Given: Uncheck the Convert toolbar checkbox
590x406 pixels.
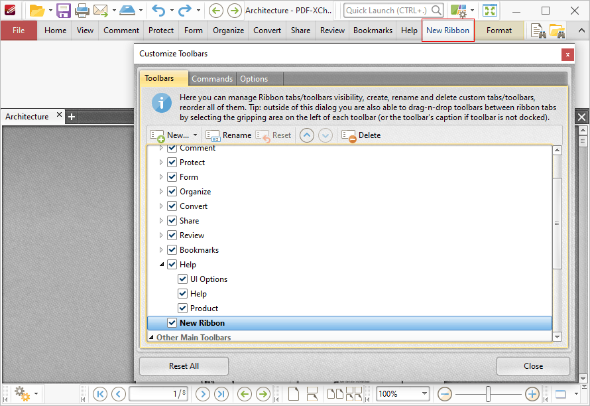Looking at the screenshot, I should (x=172, y=206).
